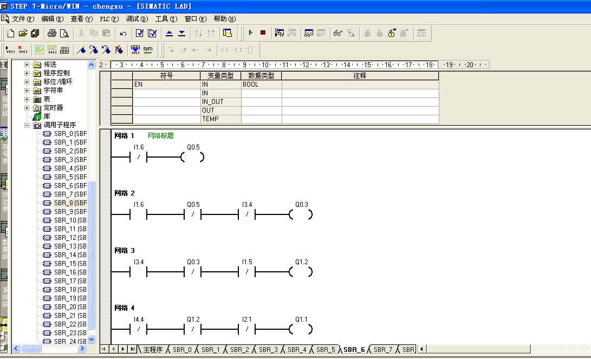Open the 文件(F) menu
Image resolution: width=591 pixels, height=359 pixels.
(x=23, y=19)
